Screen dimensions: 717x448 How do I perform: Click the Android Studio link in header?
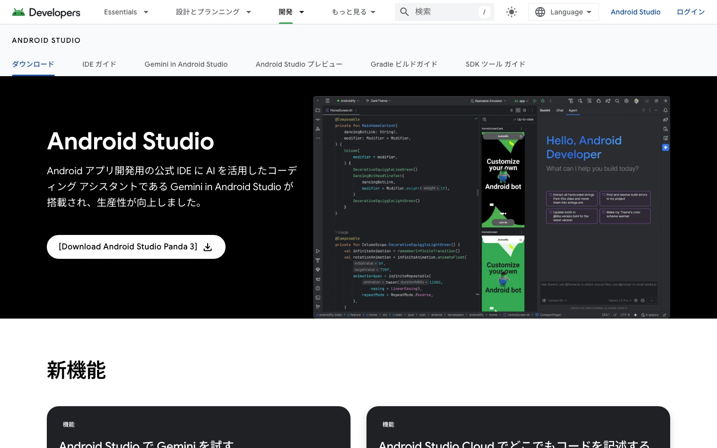(x=635, y=12)
